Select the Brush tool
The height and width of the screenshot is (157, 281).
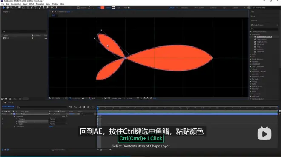40,7
